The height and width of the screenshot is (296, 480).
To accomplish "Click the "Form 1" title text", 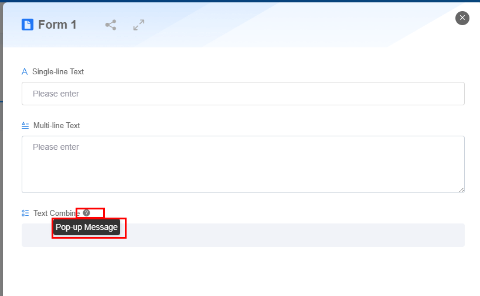I will coord(57,25).
